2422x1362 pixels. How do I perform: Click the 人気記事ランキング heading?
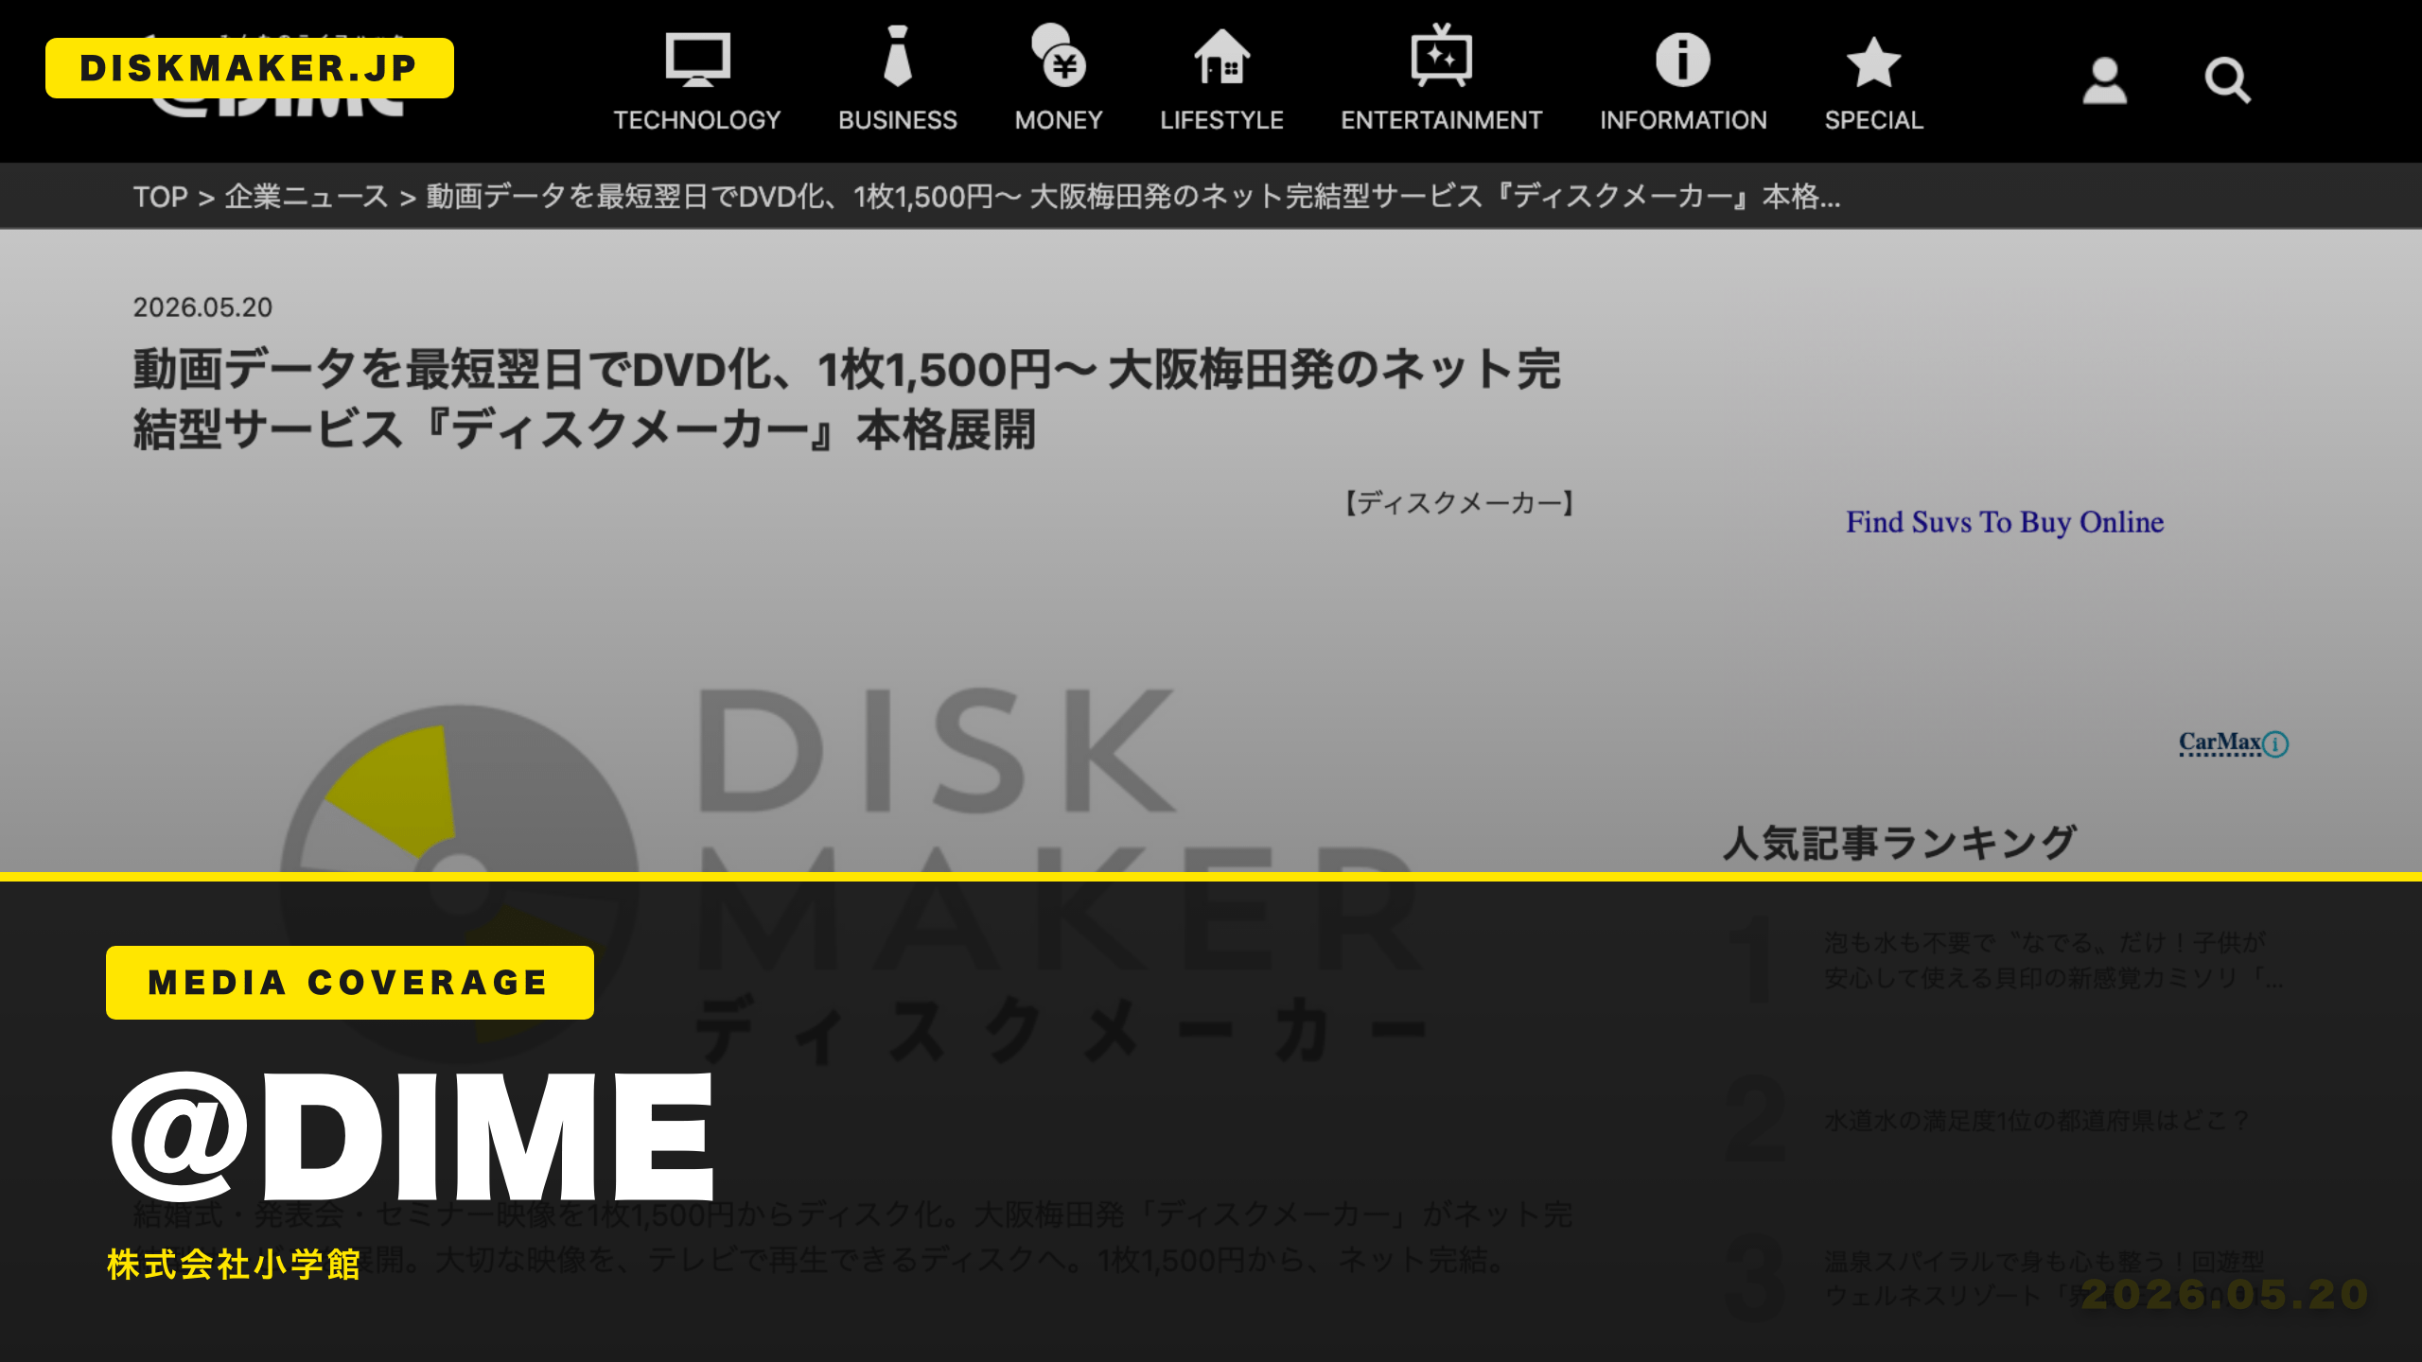(x=1899, y=843)
